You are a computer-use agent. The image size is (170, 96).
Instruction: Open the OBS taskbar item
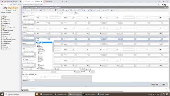(89, 94)
